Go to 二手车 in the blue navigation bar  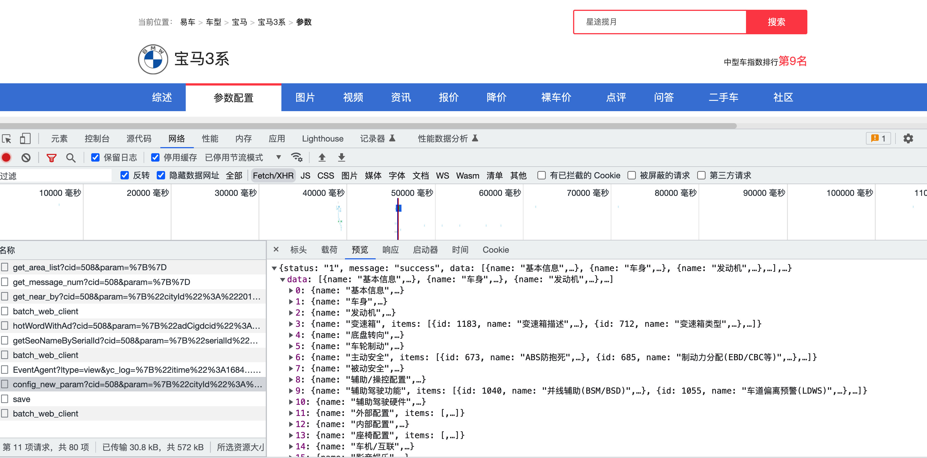723,98
